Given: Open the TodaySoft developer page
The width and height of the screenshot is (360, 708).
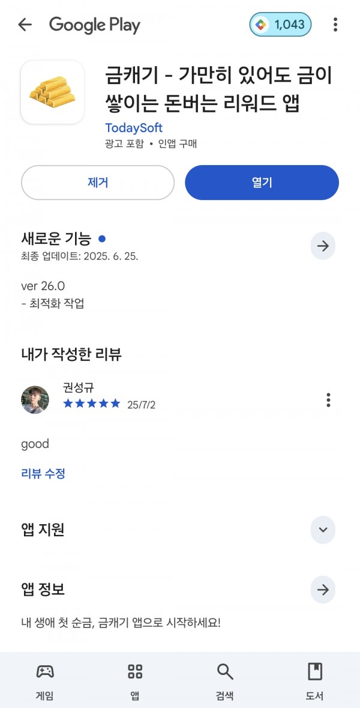Looking at the screenshot, I should 134,128.
